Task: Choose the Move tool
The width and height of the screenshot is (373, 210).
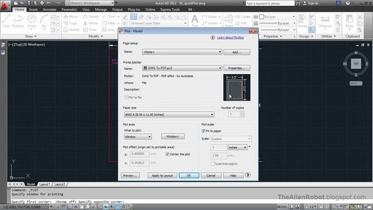Action: (x=71, y=17)
